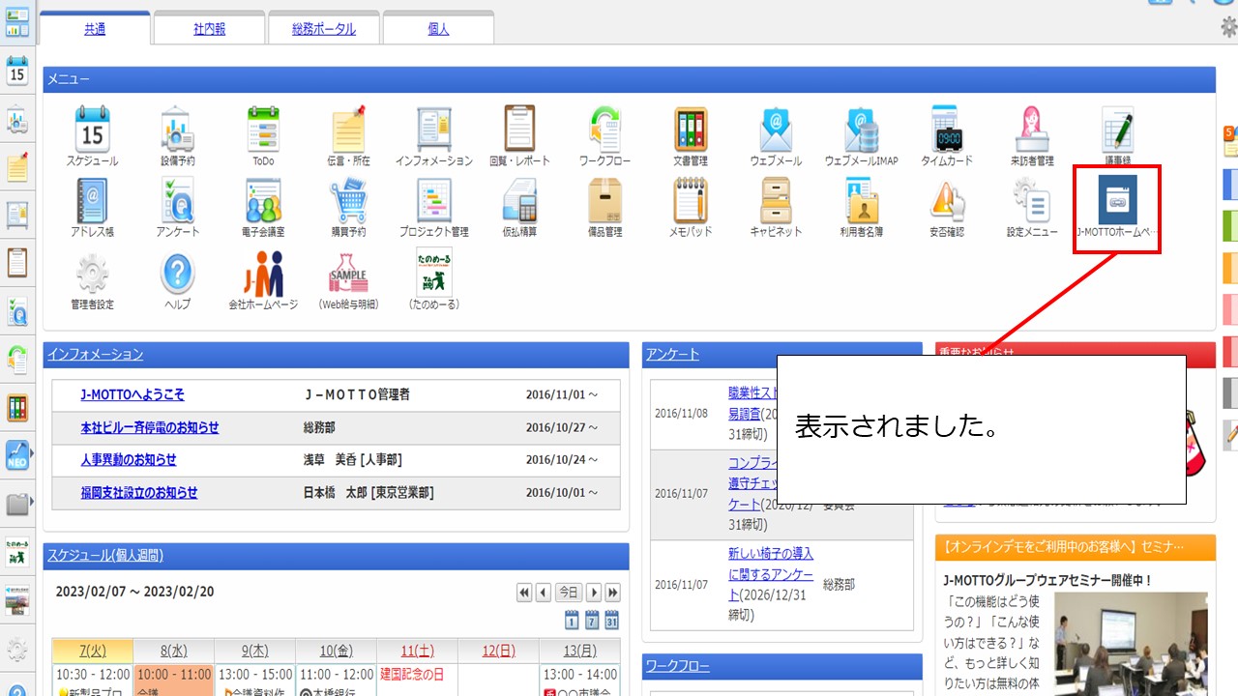Open the 会社ホームページ company homepage icon
Viewport: 1238px width, 696px height.
(x=262, y=274)
